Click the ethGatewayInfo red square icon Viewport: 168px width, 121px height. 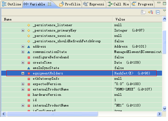point(29,79)
